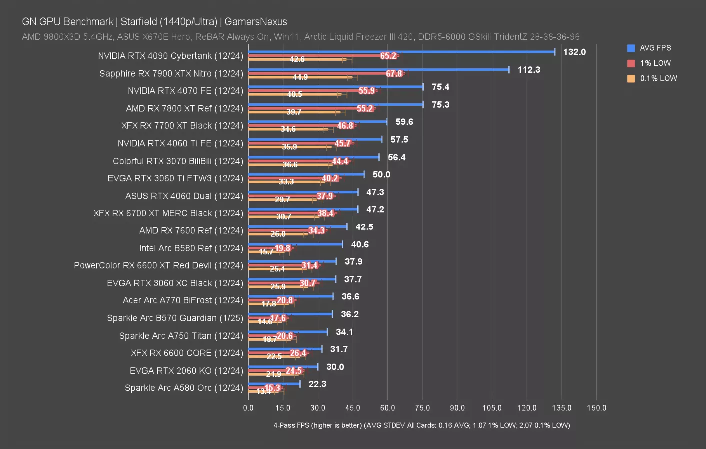Click the red 1% LOW legend swatch
Image resolution: width=706 pixels, height=449 pixels.
pos(631,63)
